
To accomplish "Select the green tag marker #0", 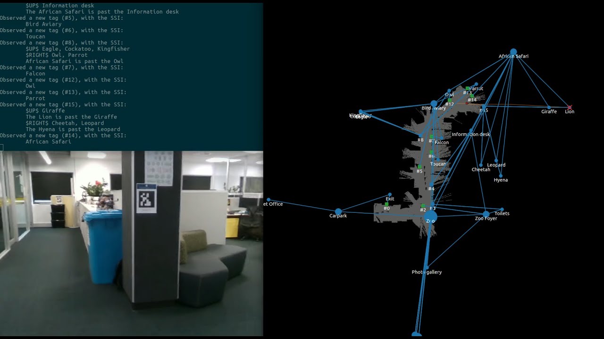I will tap(386, 204).
